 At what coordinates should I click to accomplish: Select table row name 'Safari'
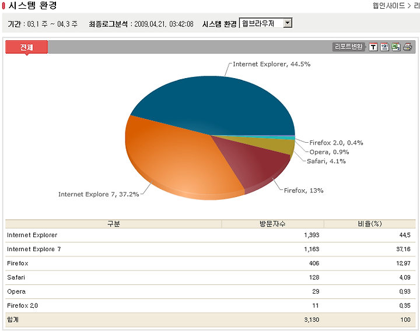point(16,277)
